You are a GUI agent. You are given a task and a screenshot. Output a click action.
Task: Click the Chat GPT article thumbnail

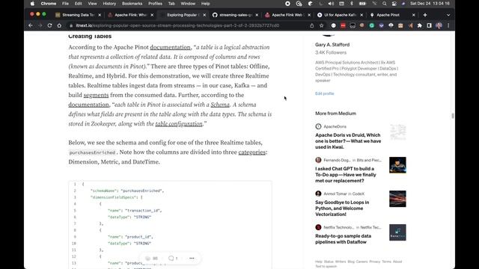(397, 165)
